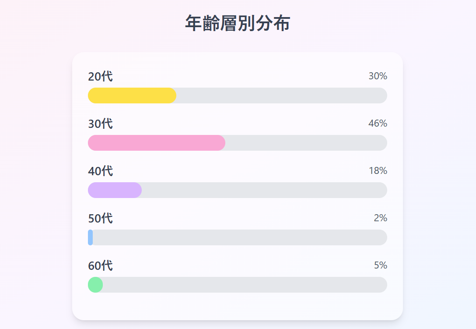The width and height of the screenshot is (476, 329).
Task: Click the yellow 20代 progress bar fill
Action: [x=132, y=96]
